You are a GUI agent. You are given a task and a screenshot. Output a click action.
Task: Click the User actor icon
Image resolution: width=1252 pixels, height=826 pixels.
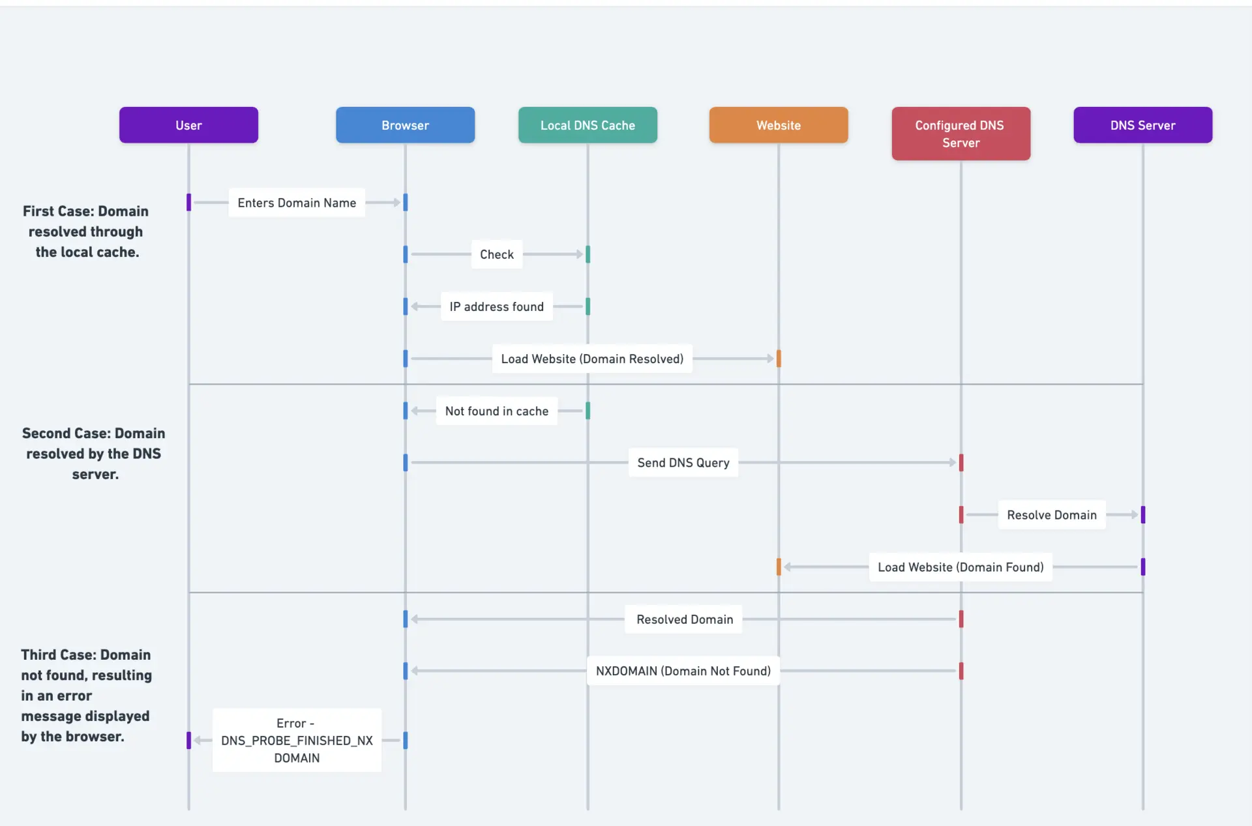[188, 123]
